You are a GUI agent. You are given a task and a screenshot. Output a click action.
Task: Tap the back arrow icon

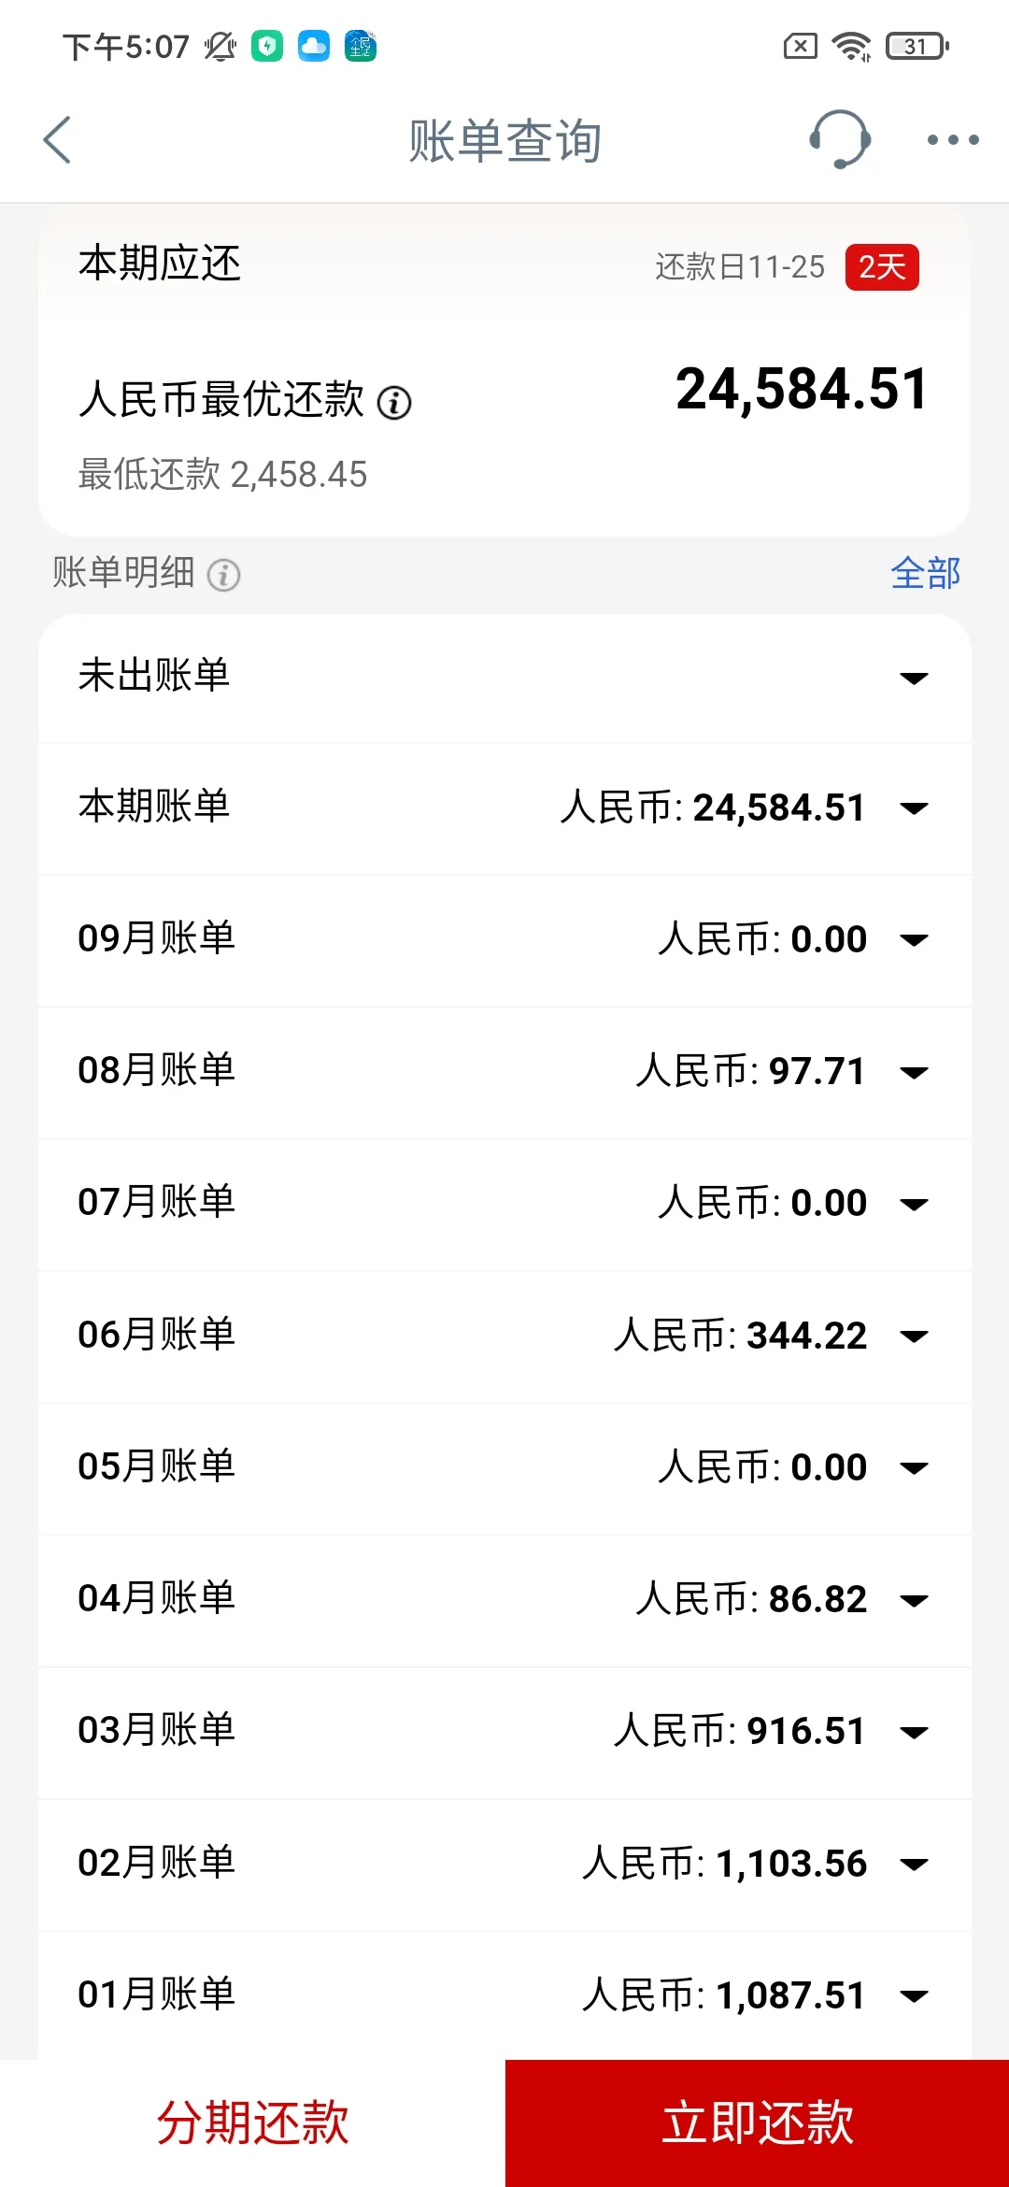click(58, 140)
